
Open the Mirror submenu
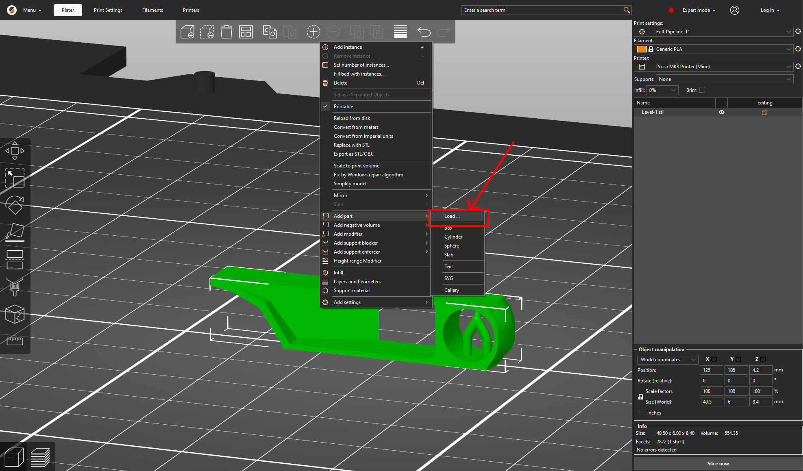tap(375, 195)
